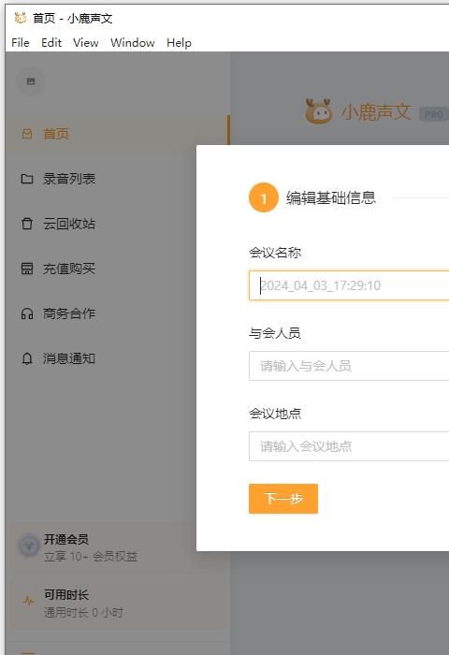449x655 pixels.
Task: Open the 消息通知 bell icon
Action: click(x=27, y=358)
